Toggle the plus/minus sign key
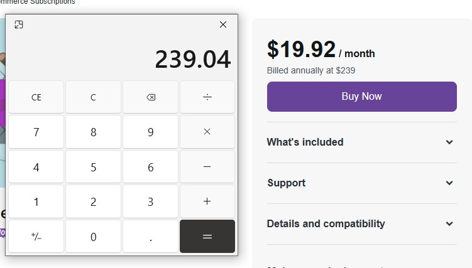Image resolution: width=472 pixels, height=268 pixels. tap(36, 237)
